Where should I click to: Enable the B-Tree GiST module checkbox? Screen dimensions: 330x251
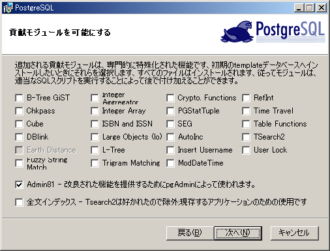coord(19,98)
